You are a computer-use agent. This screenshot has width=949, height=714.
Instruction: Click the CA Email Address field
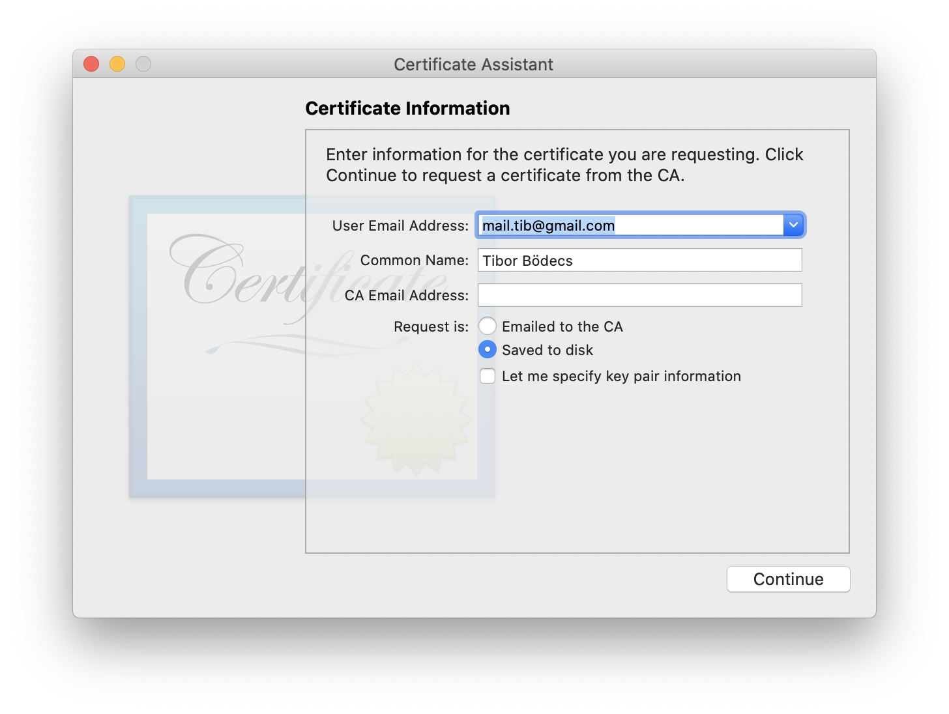(640, 295)
